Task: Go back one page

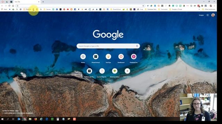Action: [2, 6]
